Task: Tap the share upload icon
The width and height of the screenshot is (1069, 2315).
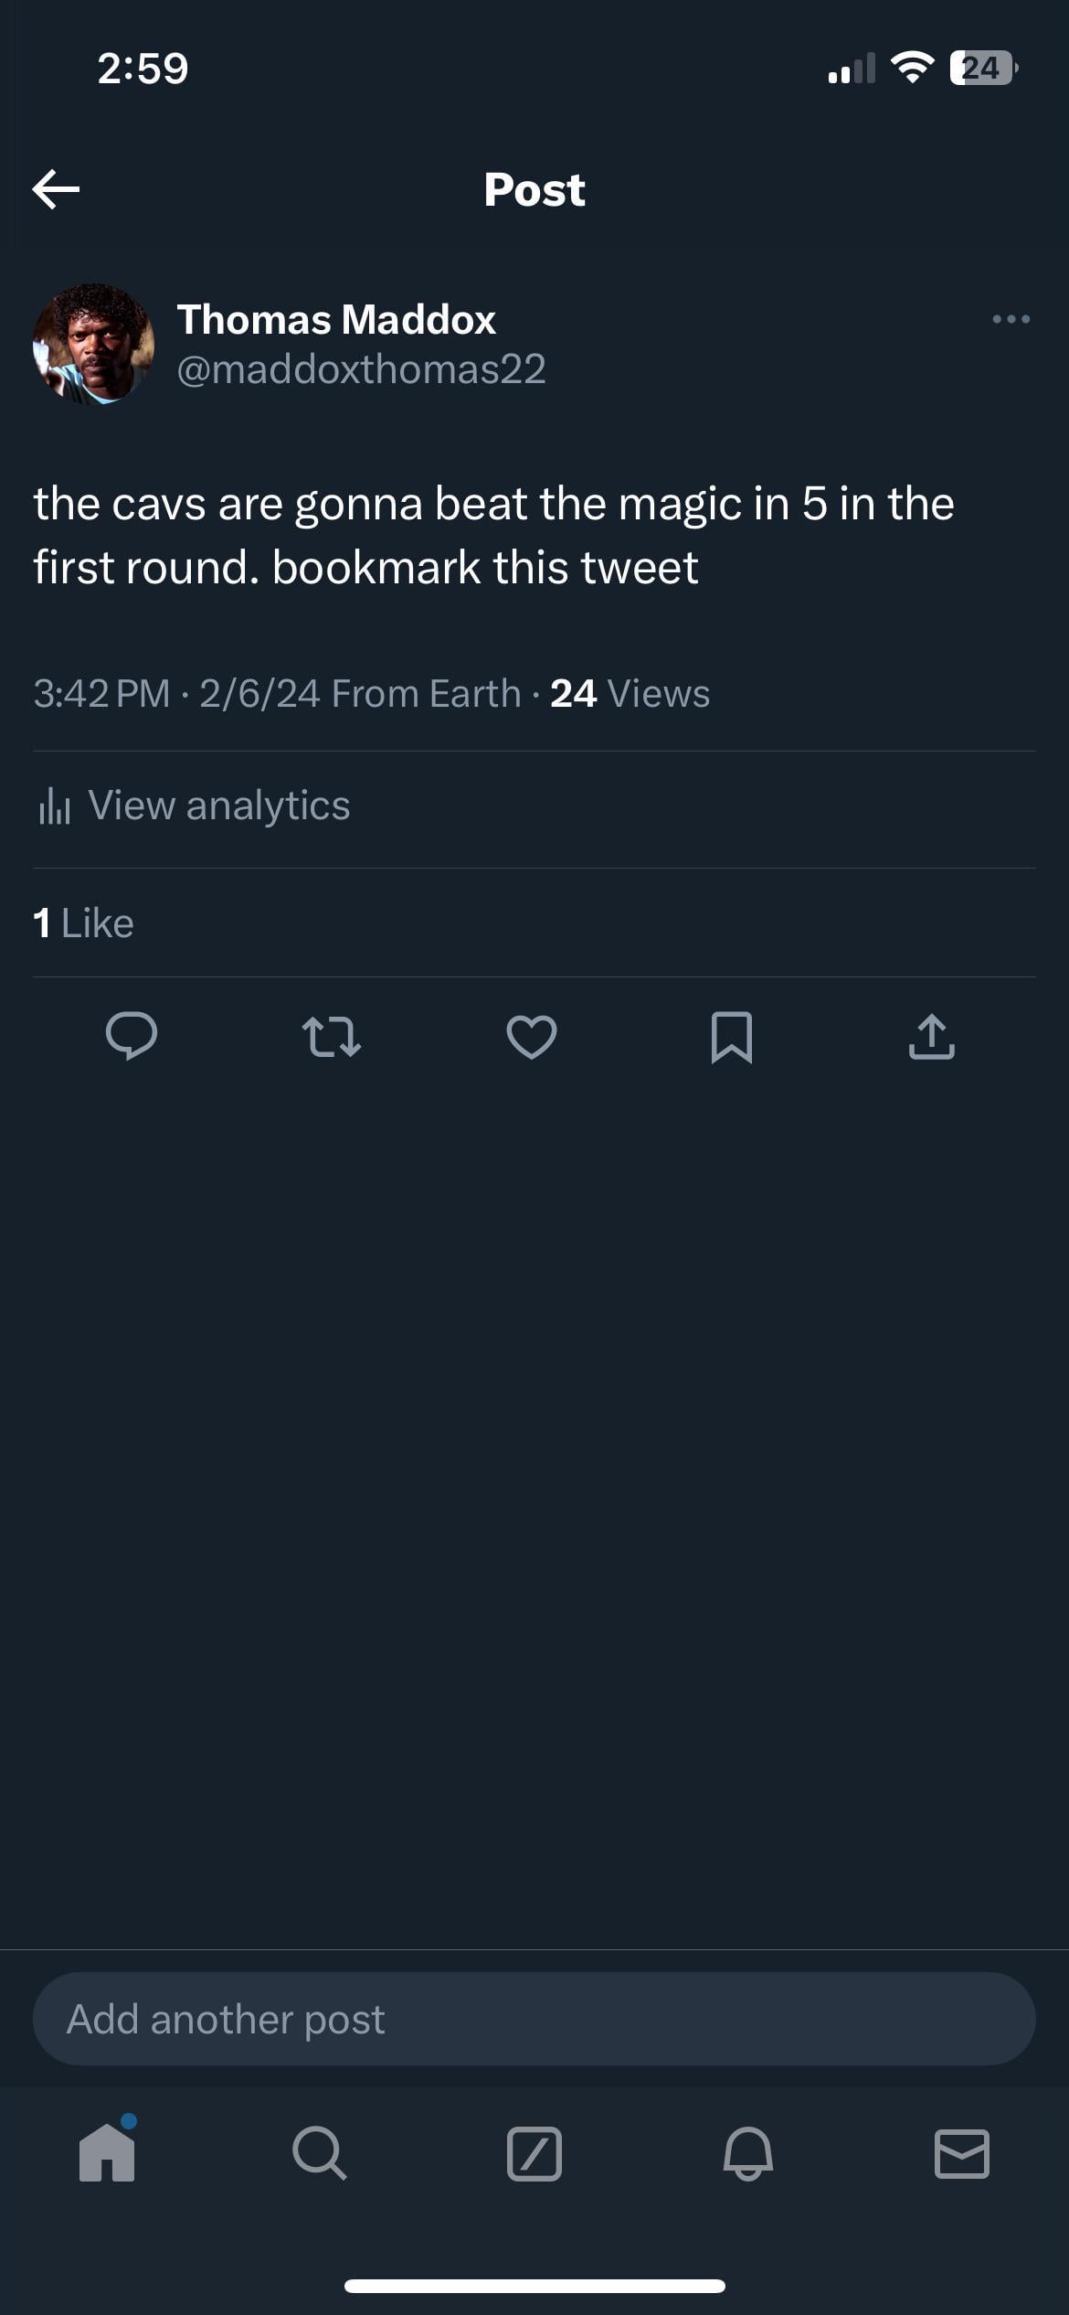Action: click(932, 1037)
